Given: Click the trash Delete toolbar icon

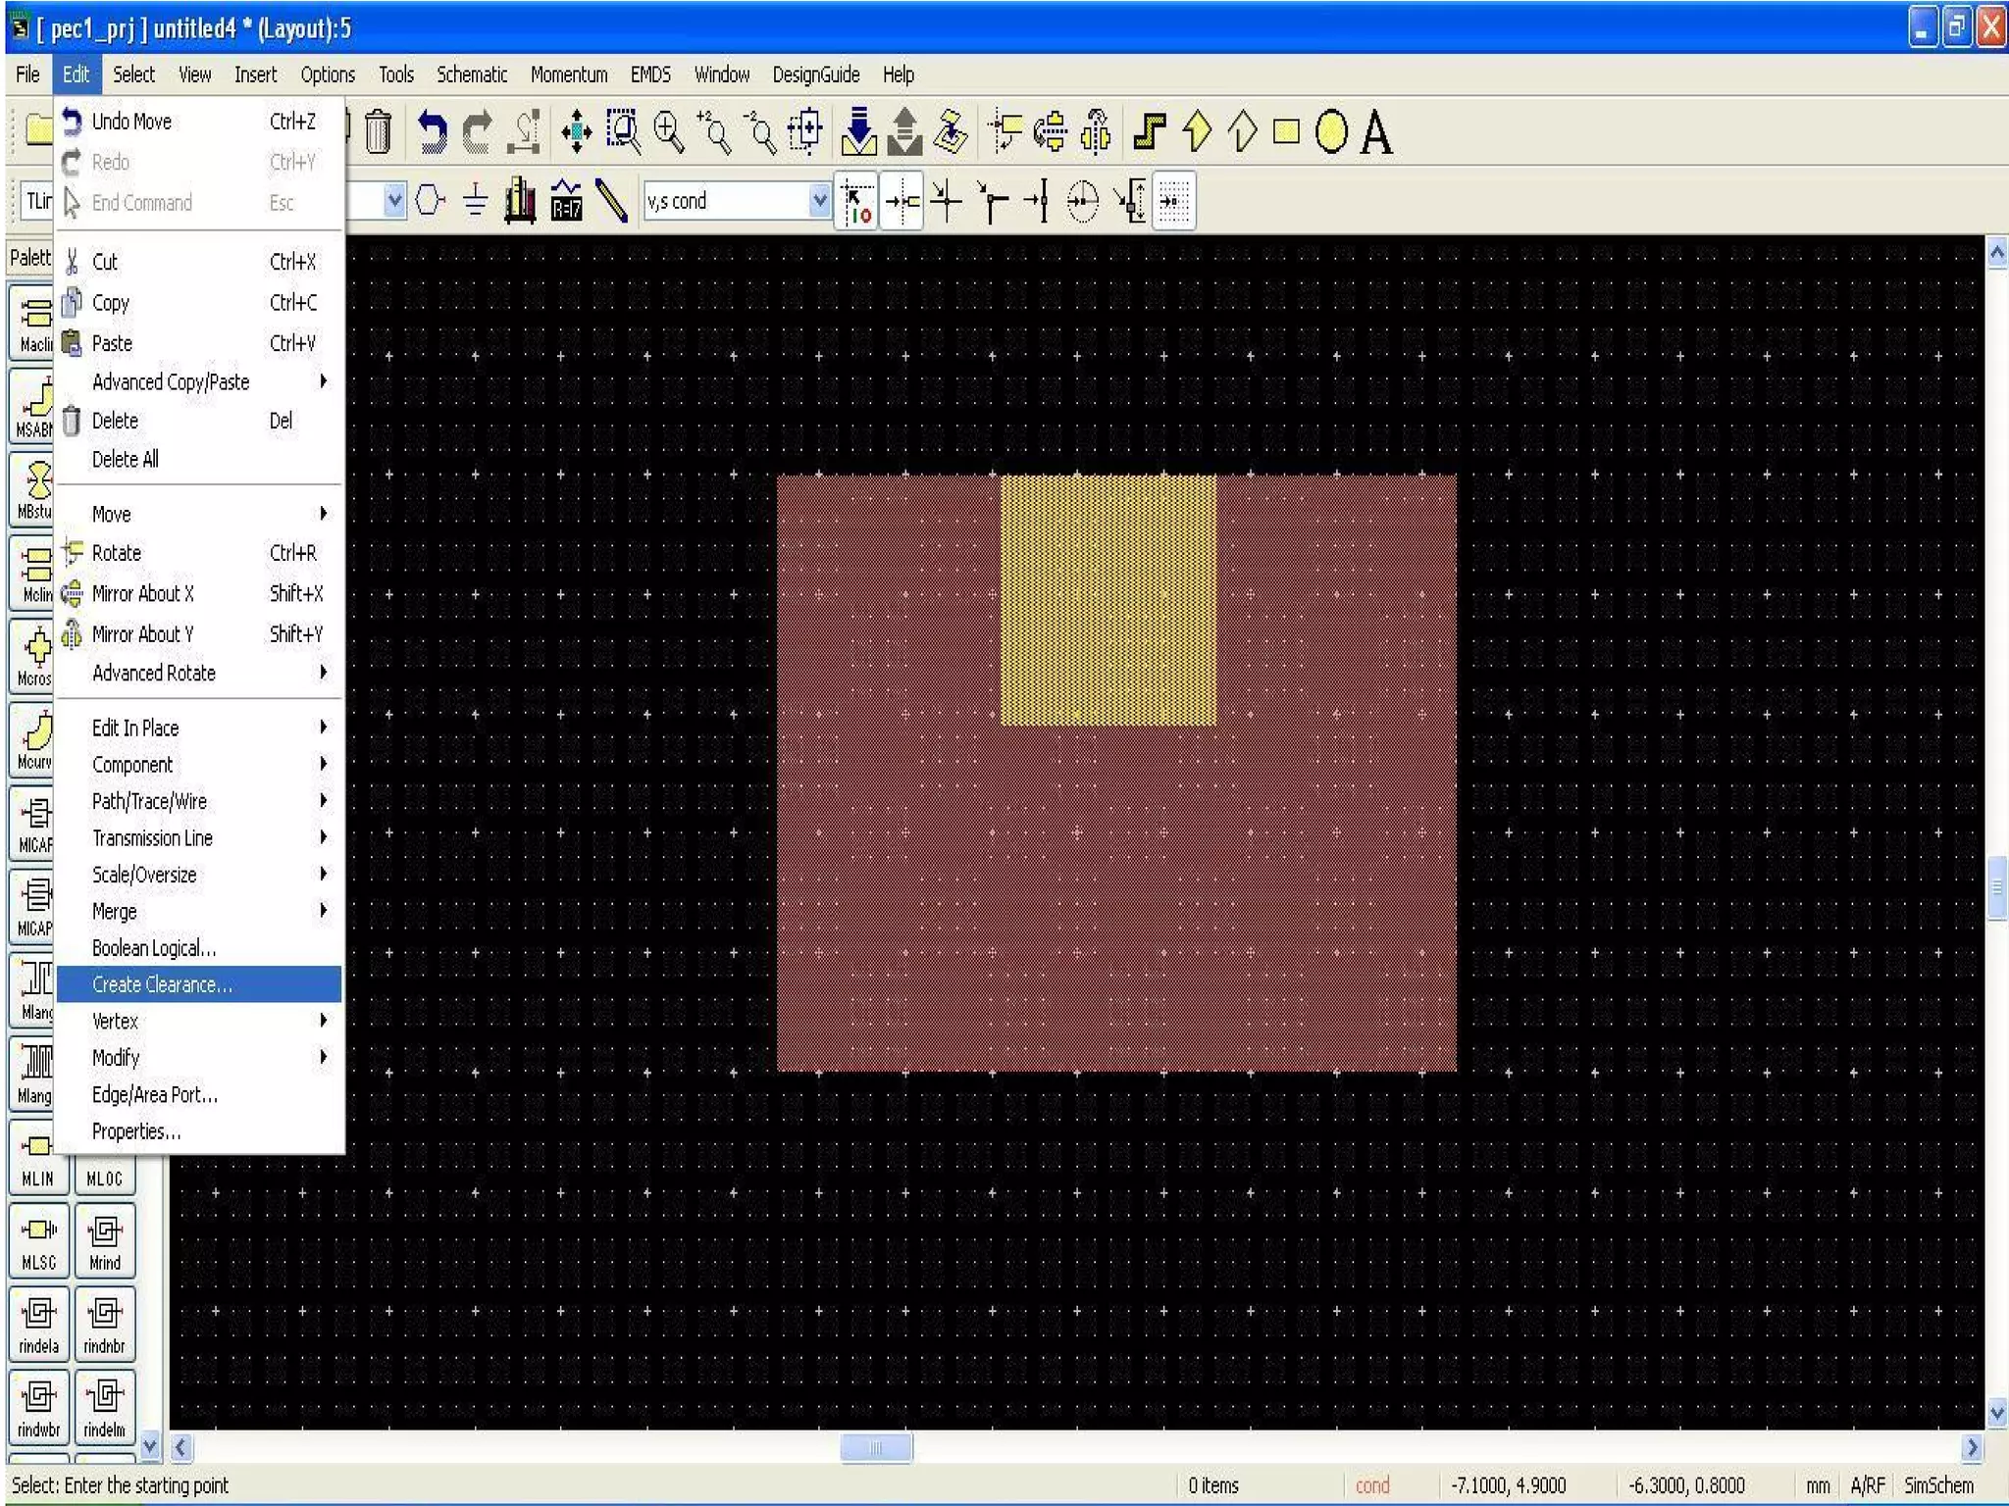Looking at the screenshot, I should click(x=379, y=132).
